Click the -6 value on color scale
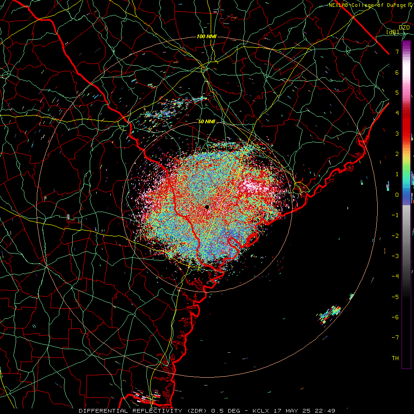Viewport: 414px width, 414px height. point(395,317)
